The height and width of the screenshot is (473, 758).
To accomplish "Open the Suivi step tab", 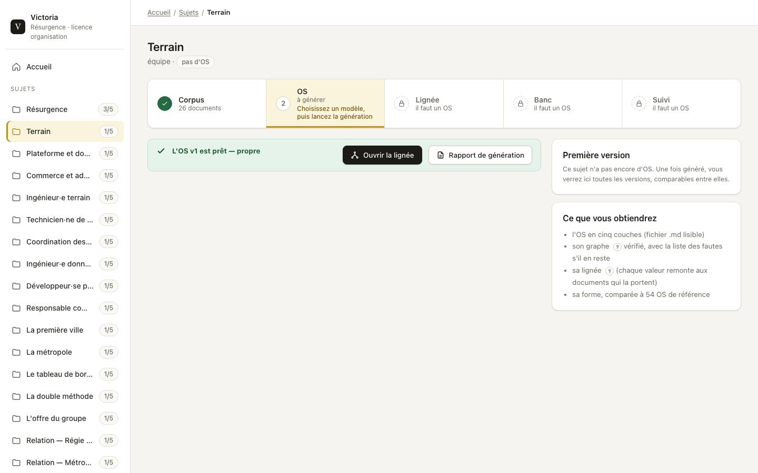I will (x=681, y=104).
